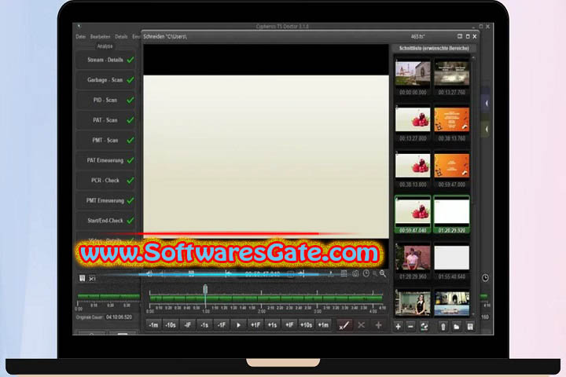This screenshot has height=377, width=566.
Task: Click the icon right of the left floppy icon
Action: pos(93,279)
